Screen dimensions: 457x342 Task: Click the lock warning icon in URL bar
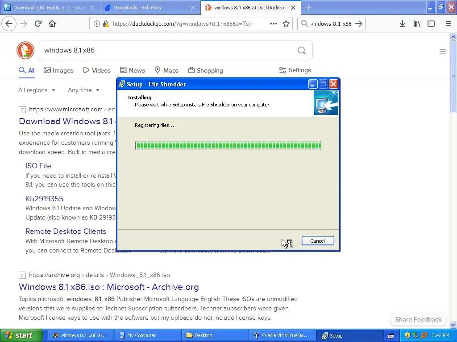[x=106, y=24]
